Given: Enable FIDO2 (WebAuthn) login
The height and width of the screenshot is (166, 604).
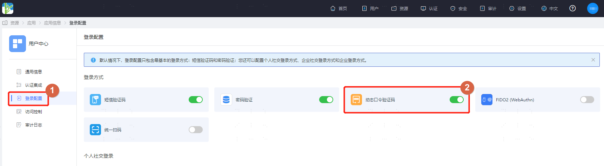Looking at the screenshot, I should [x=587, y=100].
